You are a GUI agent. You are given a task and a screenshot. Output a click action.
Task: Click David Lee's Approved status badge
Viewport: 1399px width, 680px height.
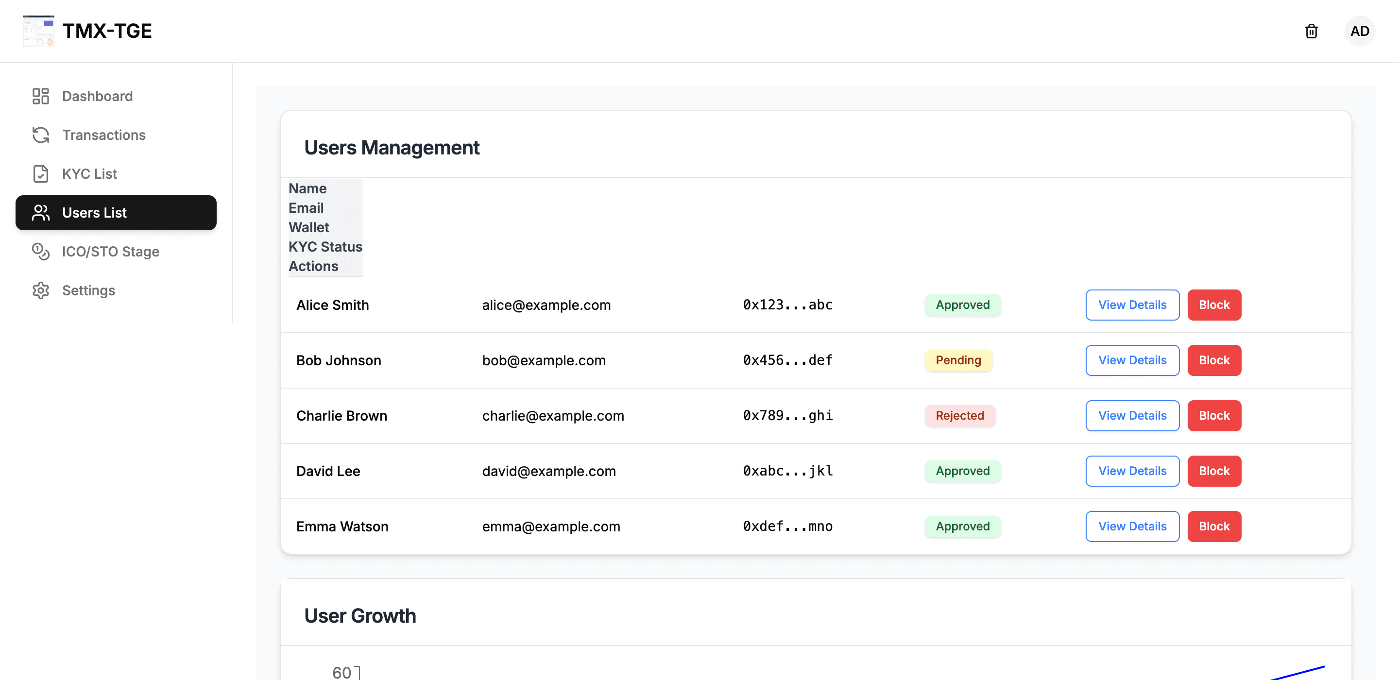coord(962,471)
